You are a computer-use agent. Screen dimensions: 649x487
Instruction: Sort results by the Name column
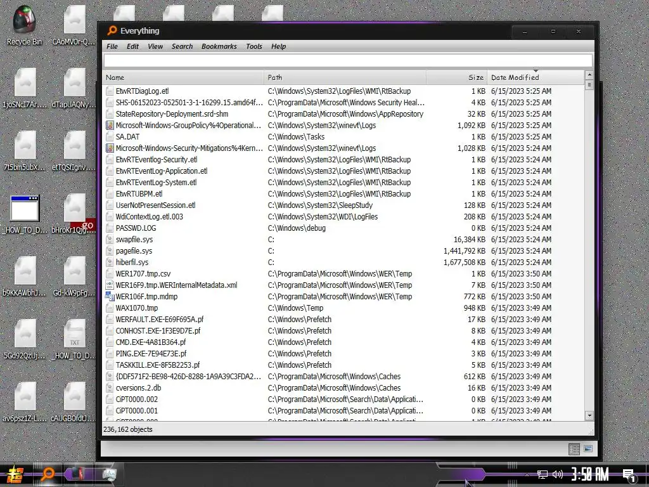(x=183, y=77)
